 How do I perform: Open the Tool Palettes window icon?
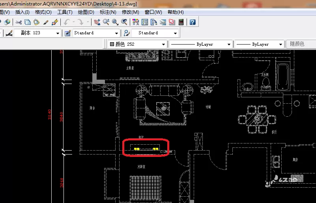(154, 22)
